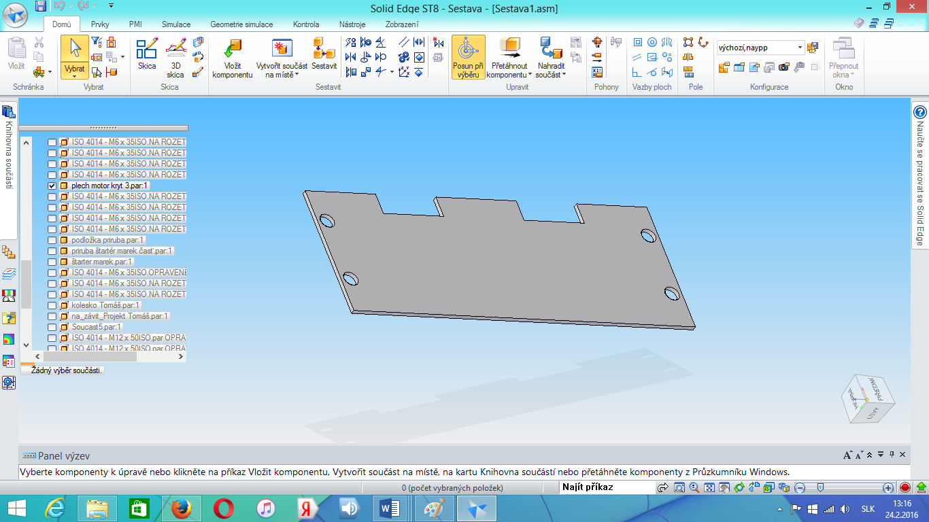Screen dimensions: 929x522
Task: Click the scissors Cut icon in Schránka
Action: [x=38, y=43]
